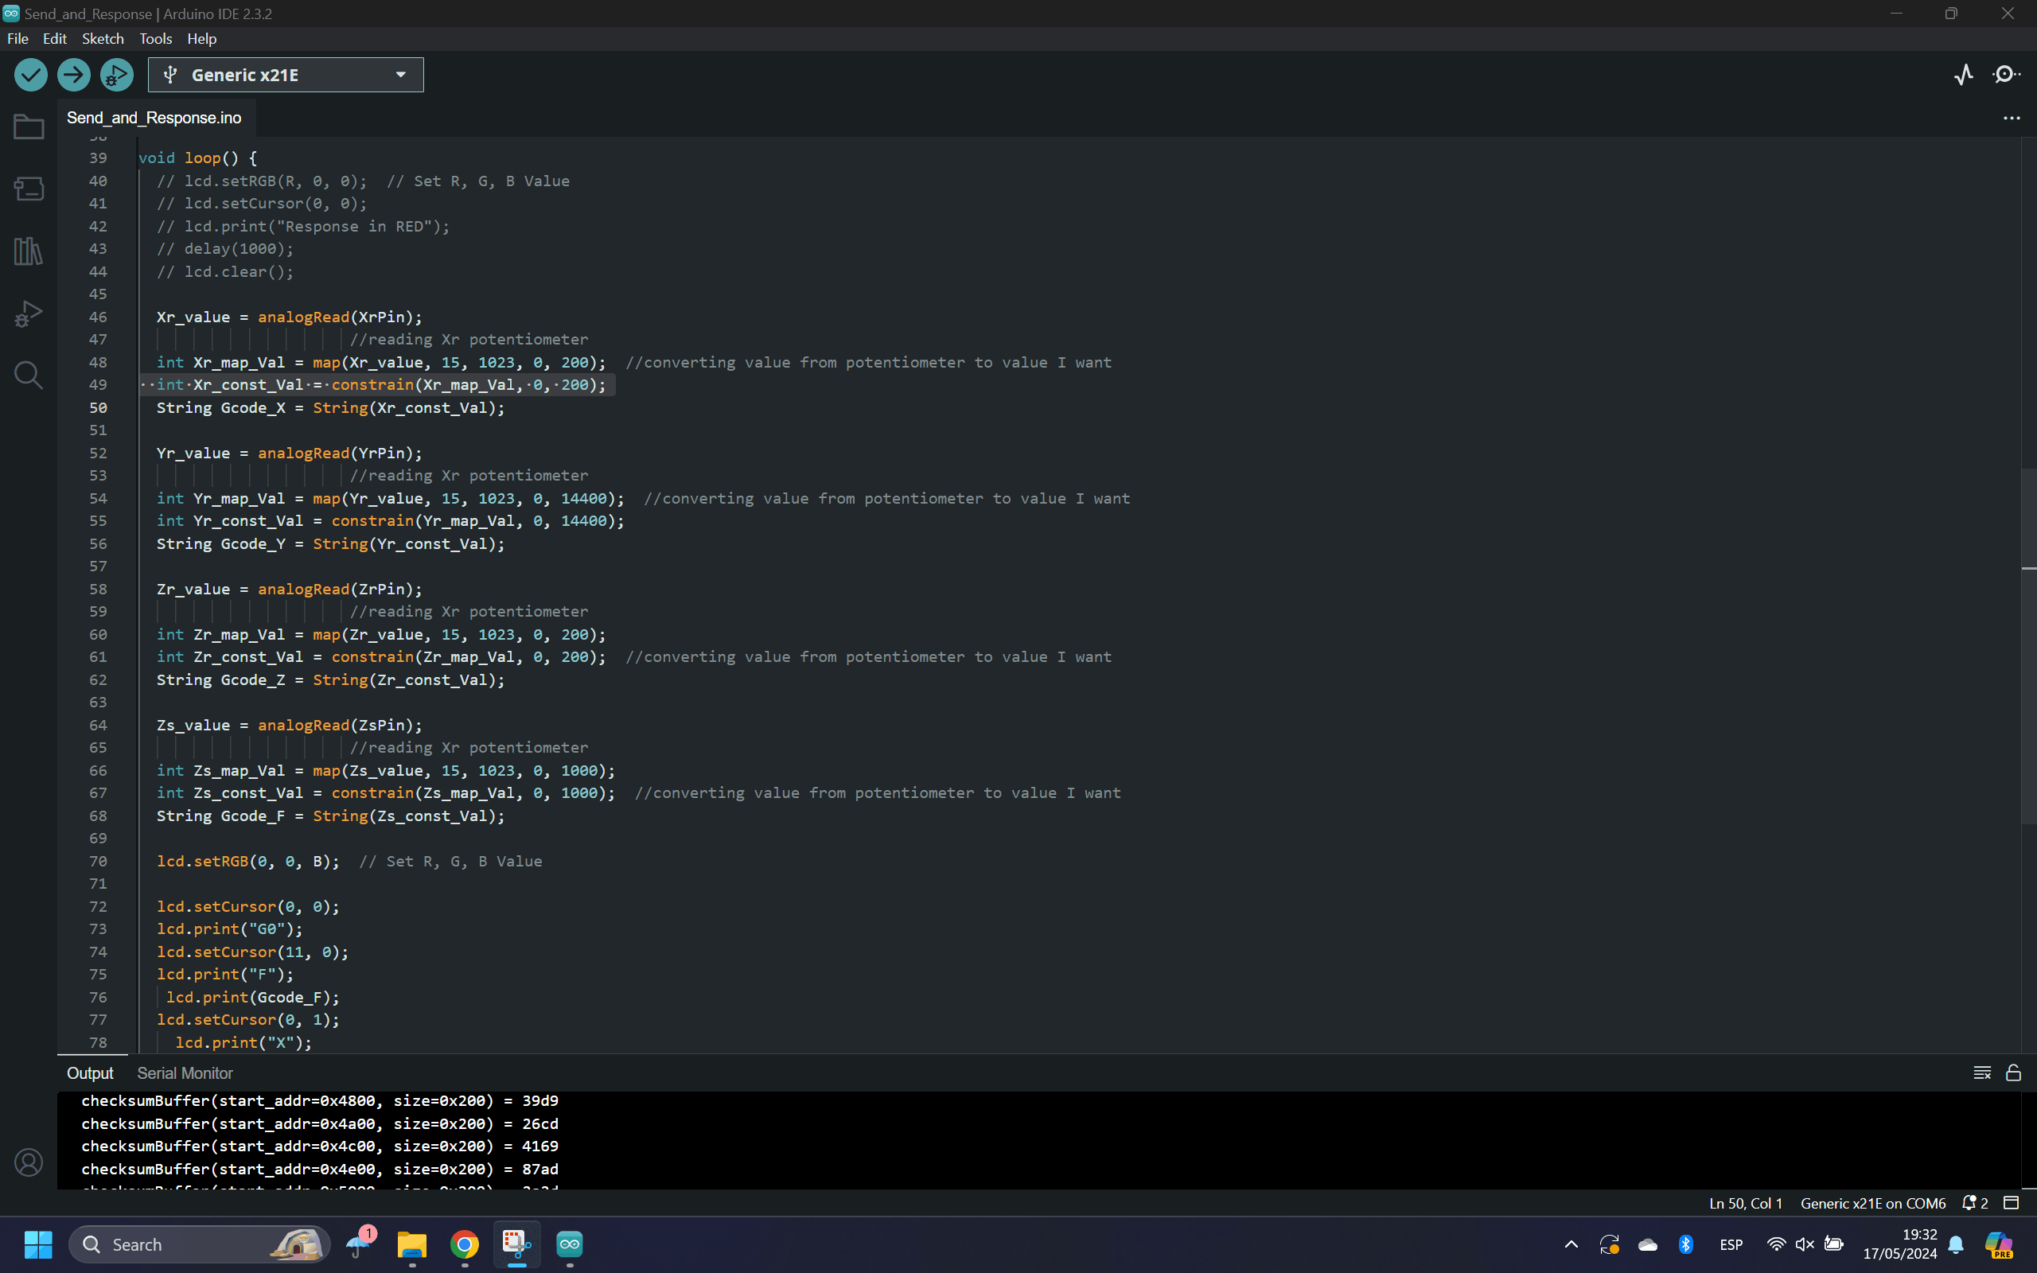
Task: Click the sync refresh tray icon
Action: click(1609, 1244)
